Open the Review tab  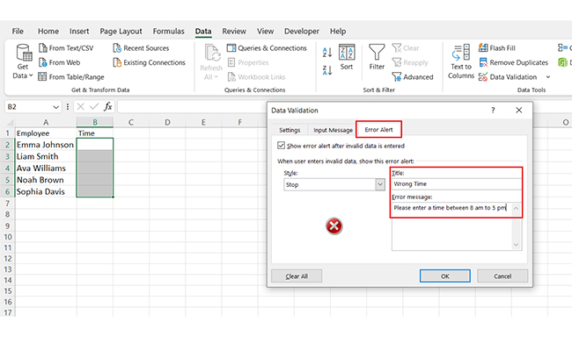(234, 32)
